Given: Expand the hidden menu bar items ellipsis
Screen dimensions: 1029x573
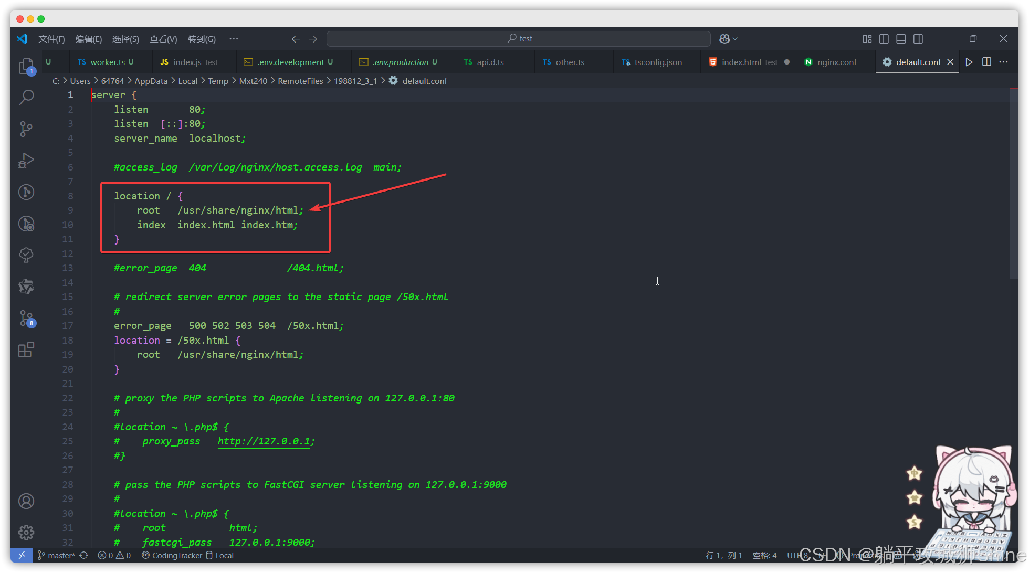Looking at the screenshot, I should click(234, 39).
